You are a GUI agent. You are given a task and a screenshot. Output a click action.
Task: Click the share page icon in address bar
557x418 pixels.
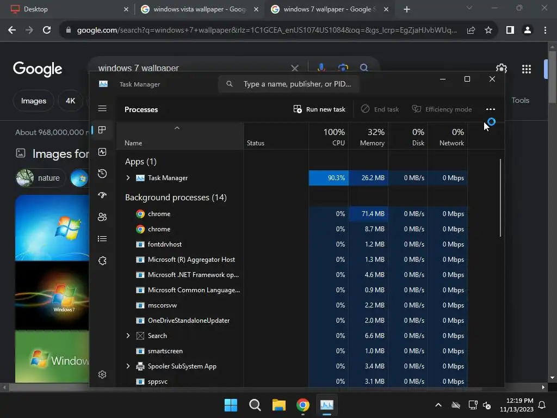pyautogui.click(x=471, y=30)
